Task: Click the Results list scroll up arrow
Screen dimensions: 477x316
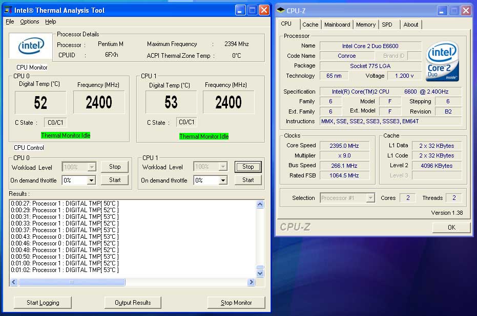Action: 260,205
